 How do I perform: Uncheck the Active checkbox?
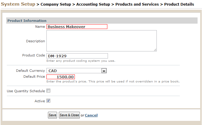pos(48,101)
